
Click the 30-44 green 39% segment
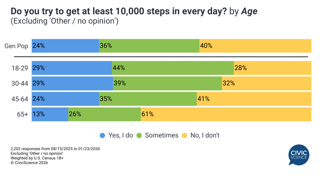[x=167, y=83]
